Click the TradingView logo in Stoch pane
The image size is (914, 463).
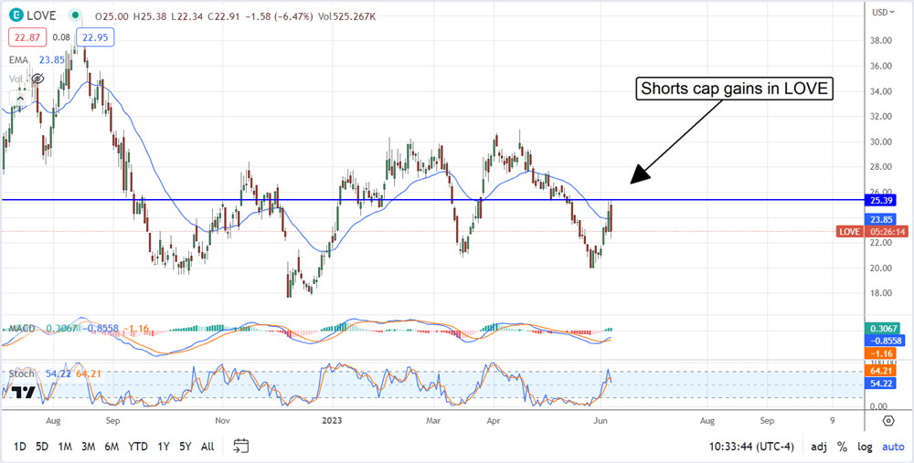click(24, 393)
